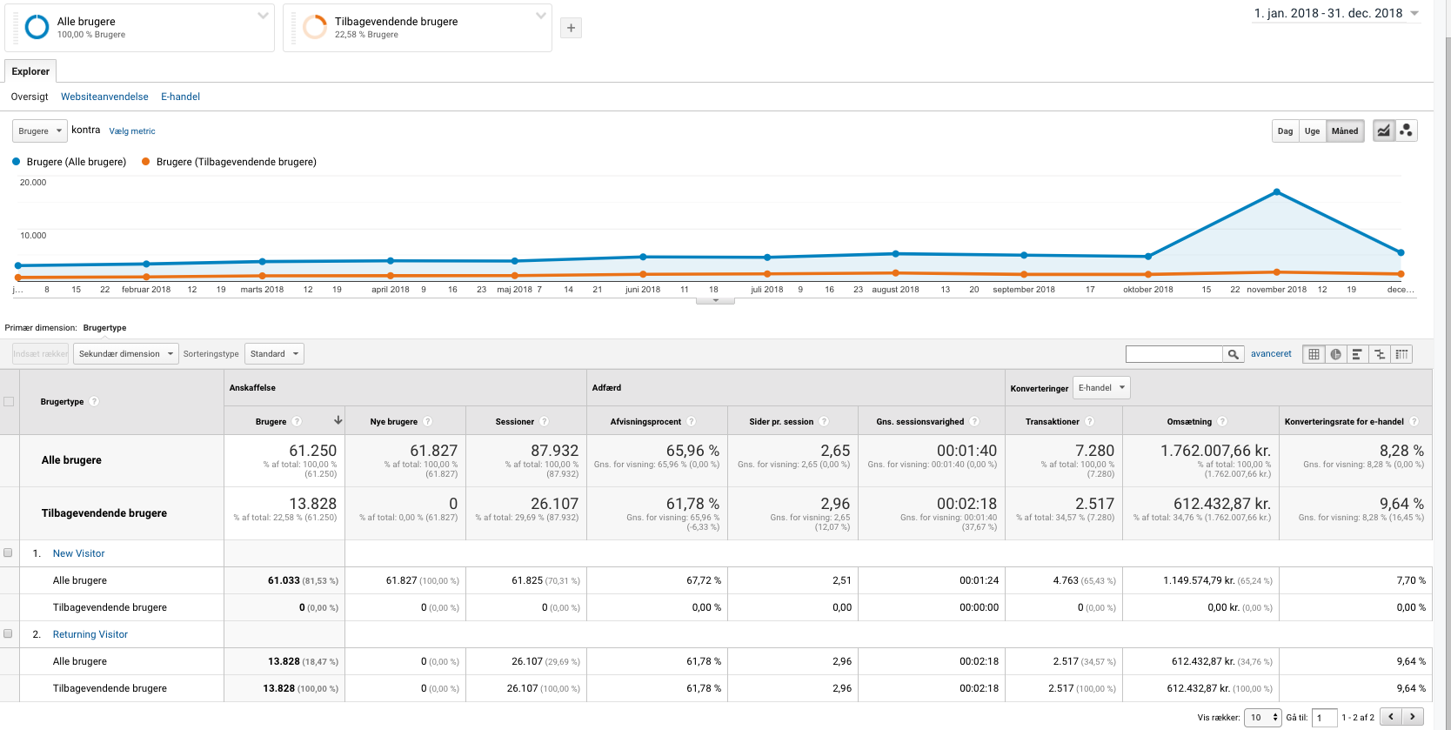Toggle the select-all checkbox in table header
This screenshot has height=730, width=1451.
(x=9, y=401)
